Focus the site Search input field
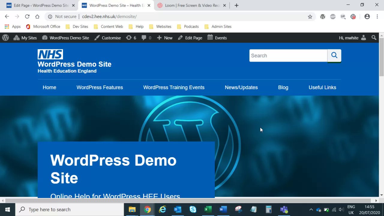This screenshot has height=216, width=384. pos(288,55)
